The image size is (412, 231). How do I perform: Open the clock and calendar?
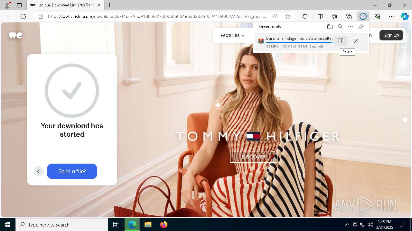[385, 225]
